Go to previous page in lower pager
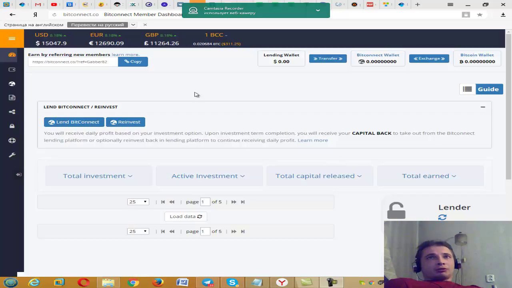The width and height of the screenshot is (512, 288). point(172,231)
